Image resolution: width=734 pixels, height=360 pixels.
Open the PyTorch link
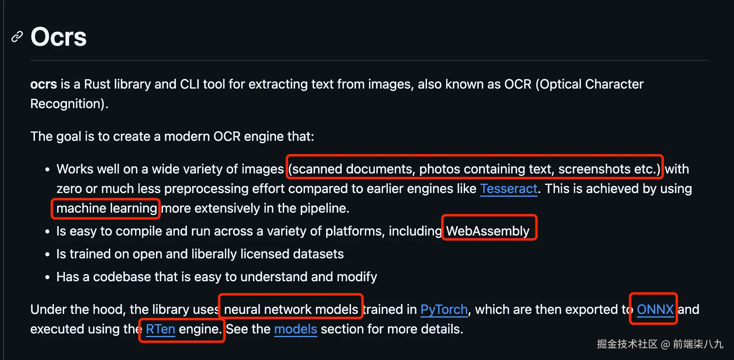click(x=444, y=309)
